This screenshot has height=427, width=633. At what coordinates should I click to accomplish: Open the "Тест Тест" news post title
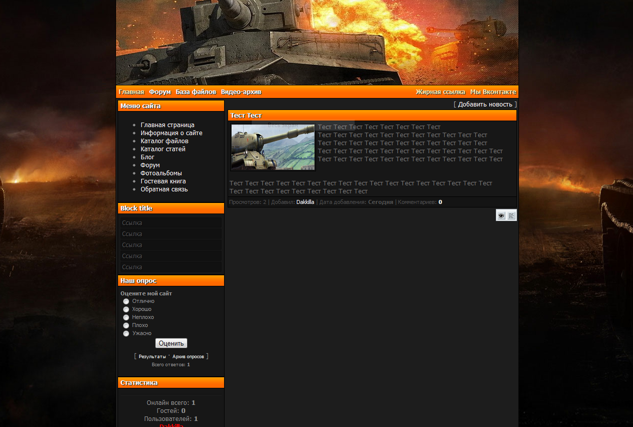point(246,116)
